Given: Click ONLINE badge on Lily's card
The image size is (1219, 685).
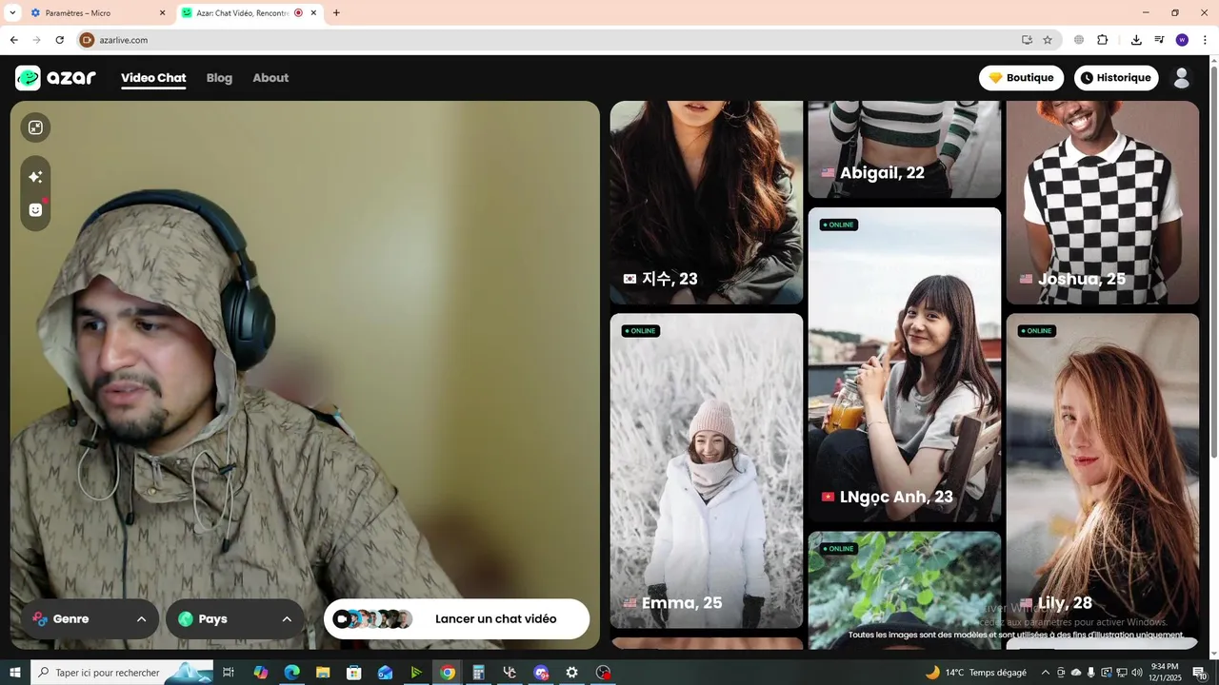Looking at the screenshot, I should click(x=1037, y=331).
